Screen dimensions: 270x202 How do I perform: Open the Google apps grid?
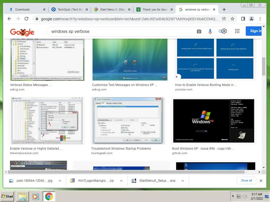pos(237,31)
